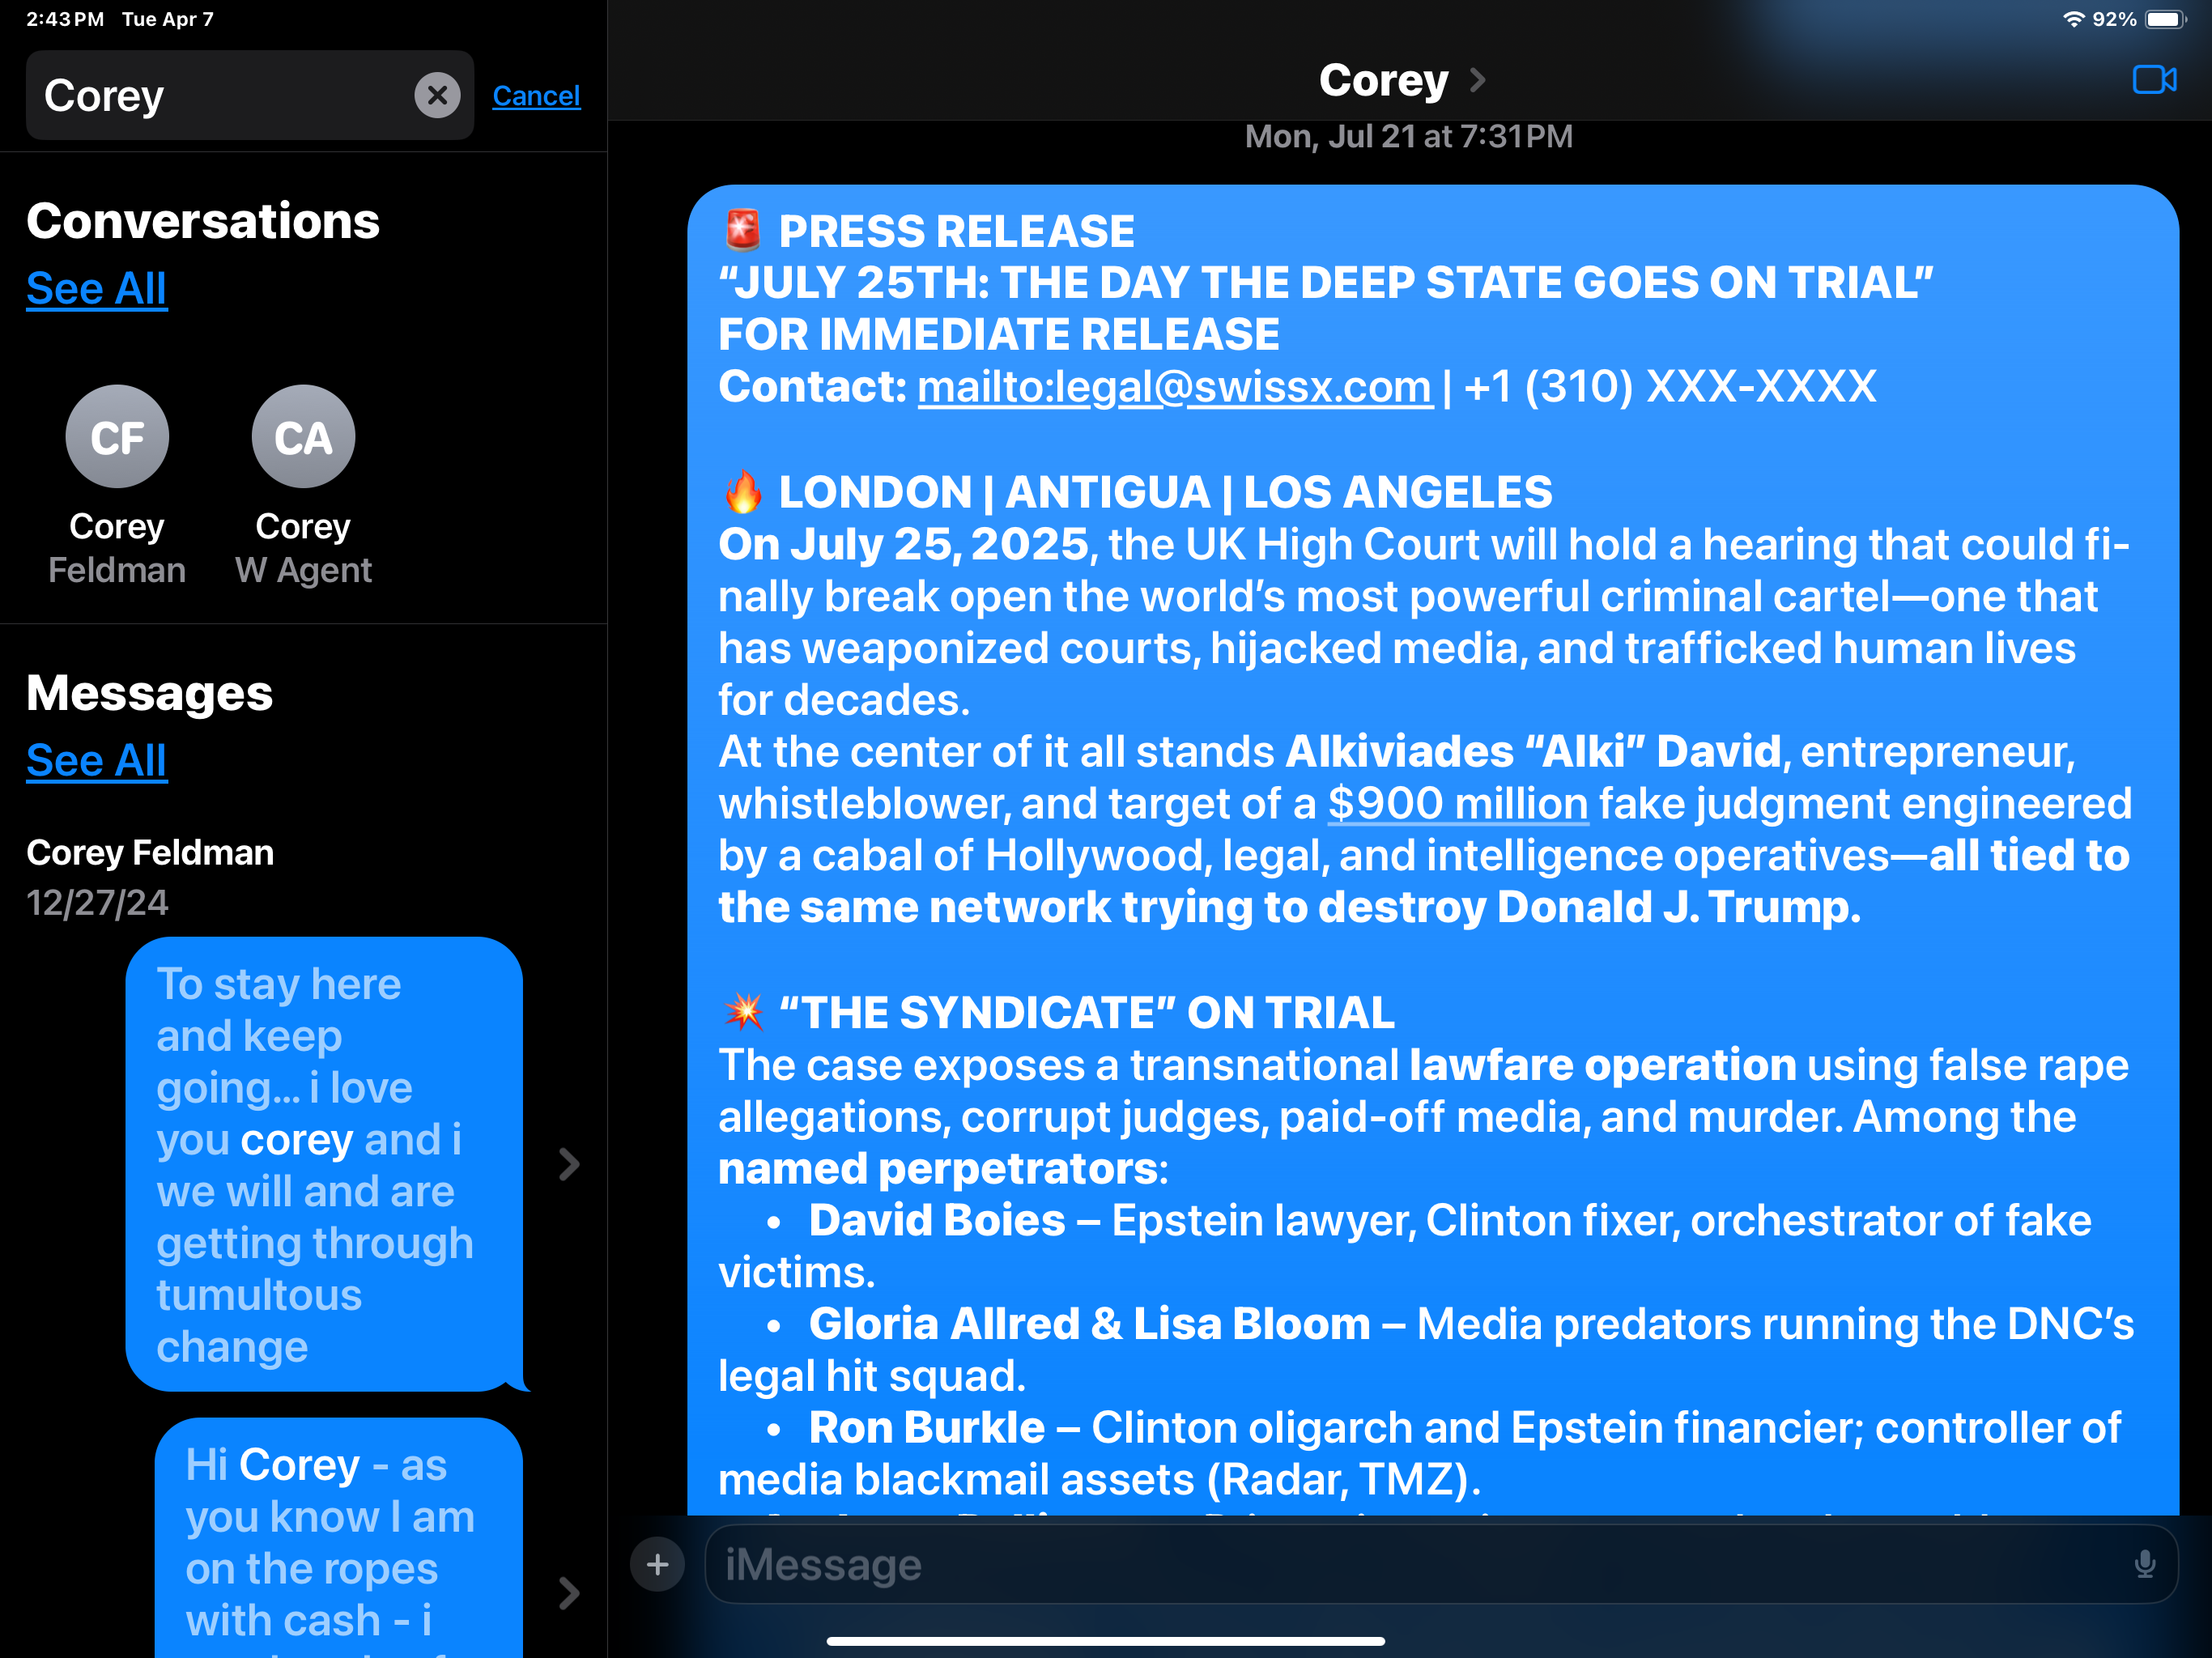
Task: Open Corey contact details chevron
Action: [1478, 80]
